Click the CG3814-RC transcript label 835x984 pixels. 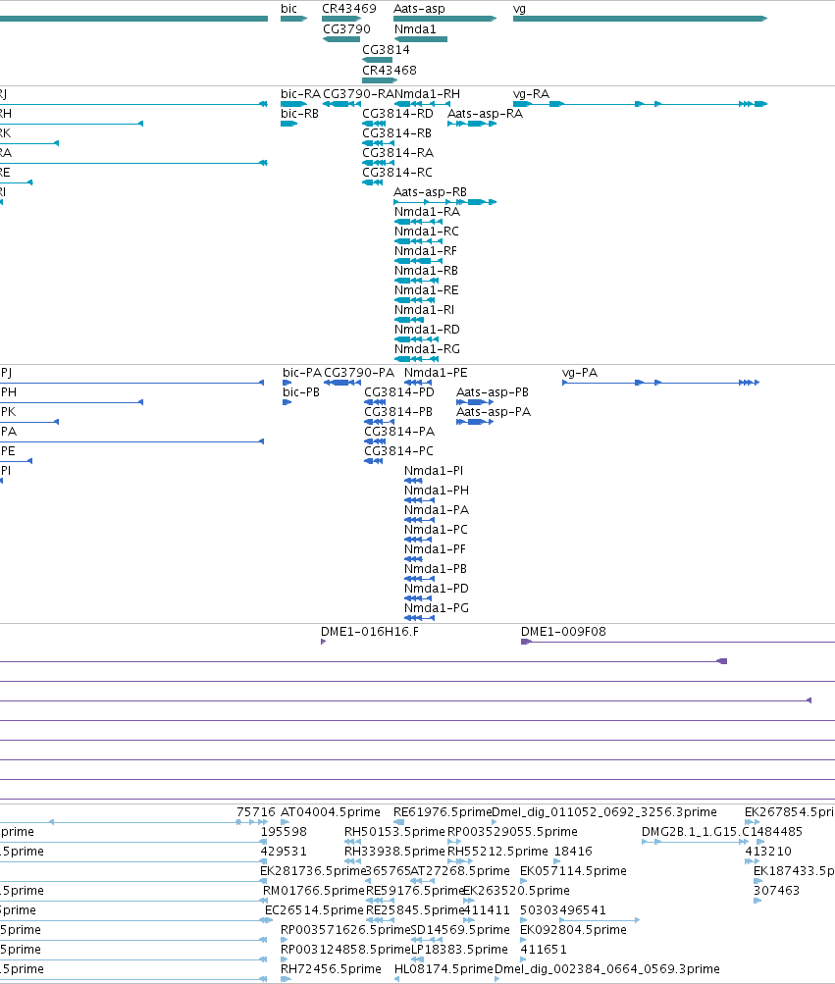(396, 173)
